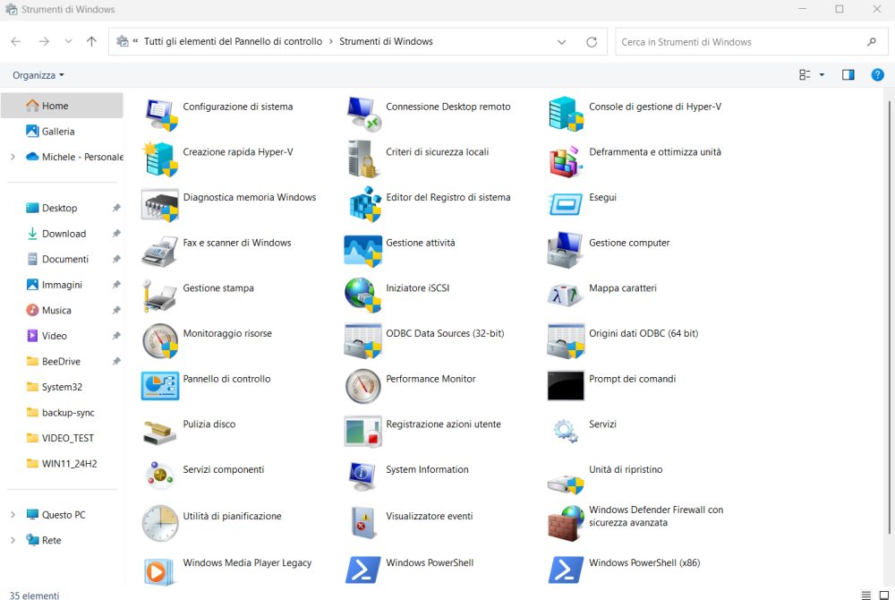Toggle the preview pane button
This screenshot has height=600, width=895.
[848, 75]
